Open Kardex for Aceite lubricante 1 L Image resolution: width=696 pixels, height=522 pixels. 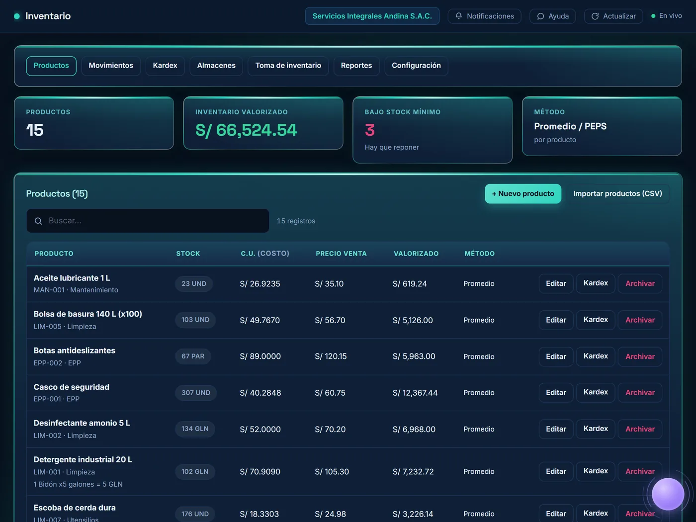tap(596, 283)
